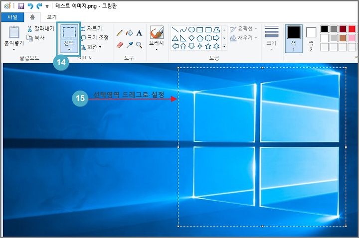Screen dimensions: 359x238
Task: Pick the triangle shape
Action: [x=175, y=38]
